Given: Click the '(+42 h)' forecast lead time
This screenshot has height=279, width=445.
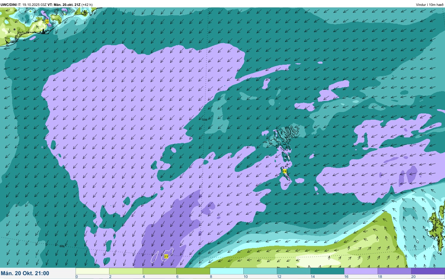Looking at the screenshot, I should click(87, 5).
